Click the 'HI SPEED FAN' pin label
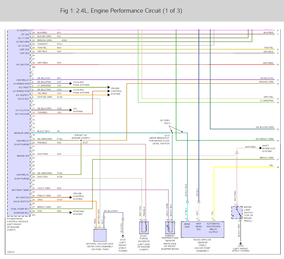This screenshot has height=259, width=284. click(x=21, y=84)
